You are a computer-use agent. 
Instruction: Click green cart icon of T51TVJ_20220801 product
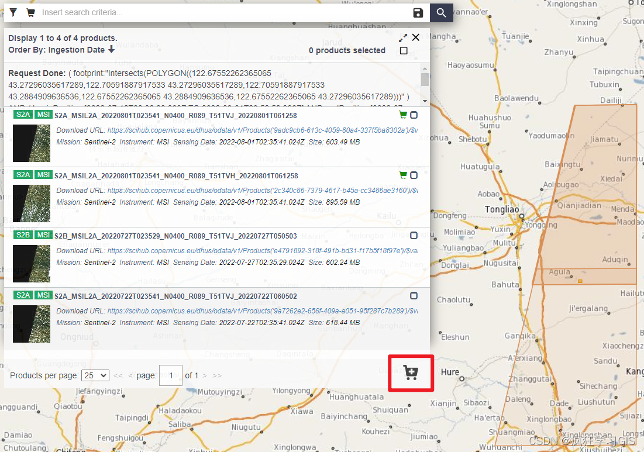coord(403,115)
